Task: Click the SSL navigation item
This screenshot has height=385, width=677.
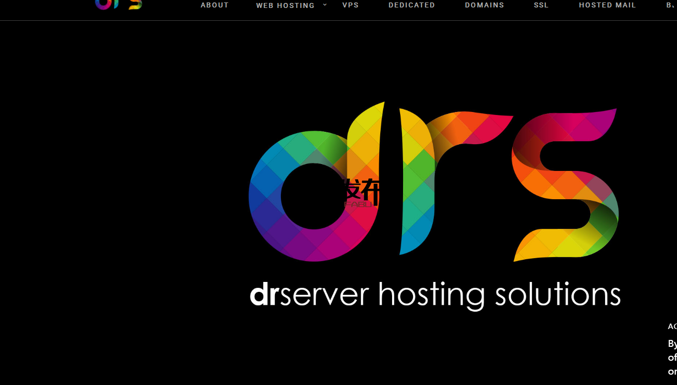Action: click(x=541, y=5)
